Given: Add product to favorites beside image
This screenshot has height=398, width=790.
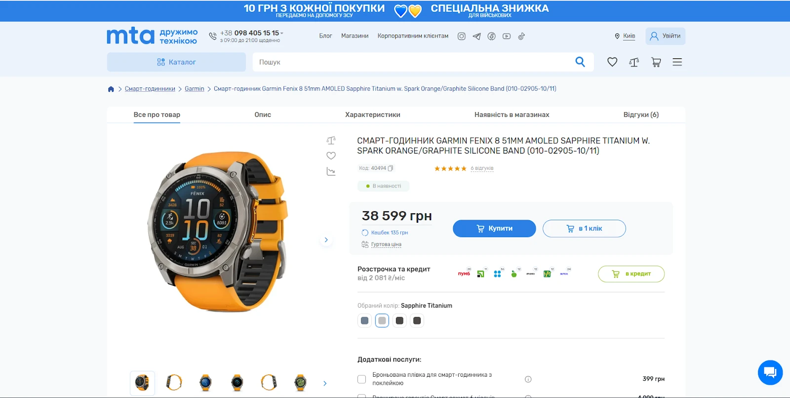Looking at the screenshot, I should (x=331, y=156).
